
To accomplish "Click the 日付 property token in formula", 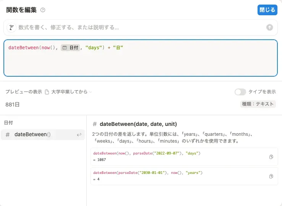I will click(70, 48).
